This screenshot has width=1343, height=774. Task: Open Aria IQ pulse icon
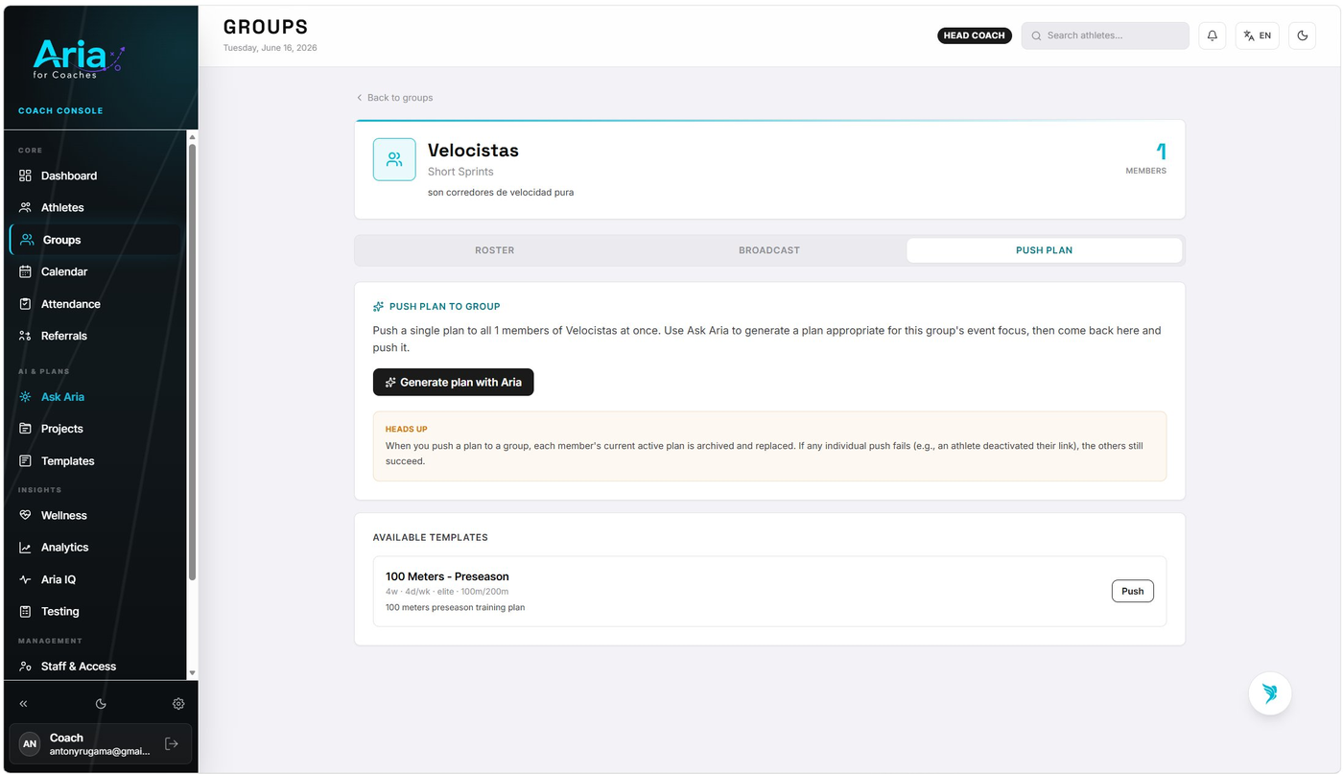[x=26, y=579]
